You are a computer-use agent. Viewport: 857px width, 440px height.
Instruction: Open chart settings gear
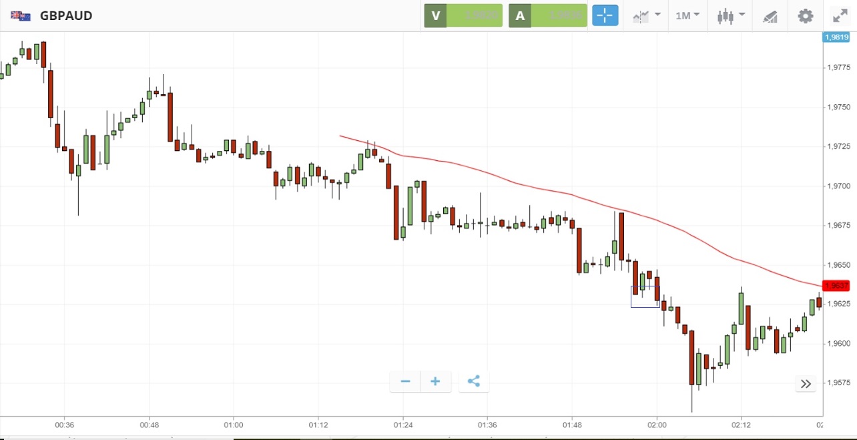tap(806, 15)
